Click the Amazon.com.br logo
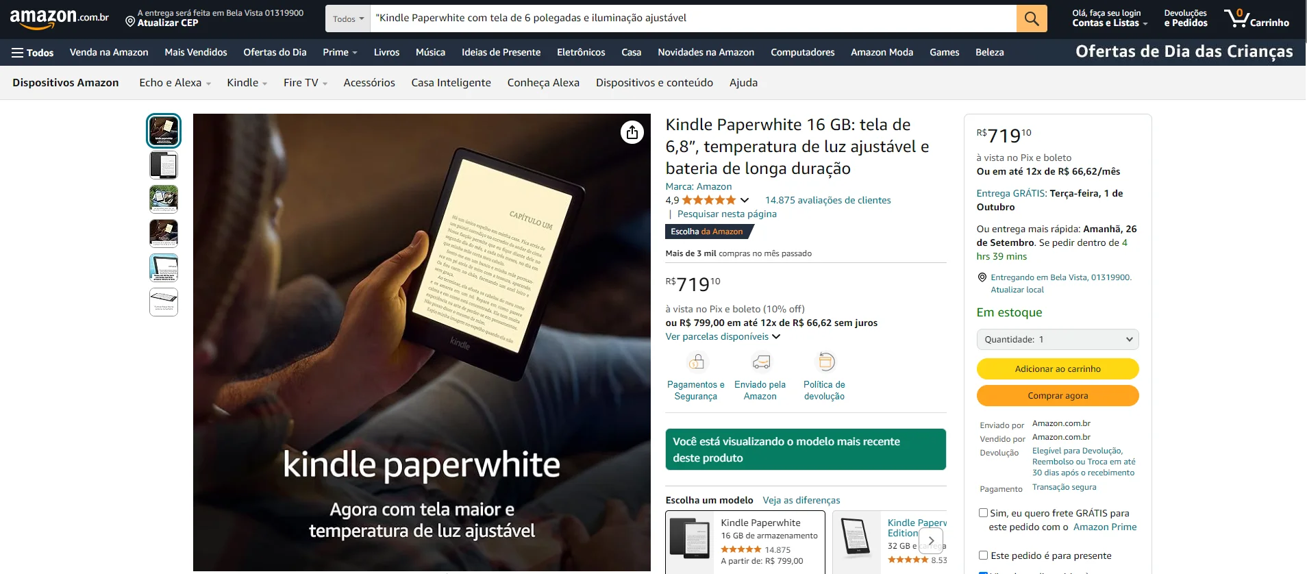This screenshot has height=574, width=1307. point(59,18)
